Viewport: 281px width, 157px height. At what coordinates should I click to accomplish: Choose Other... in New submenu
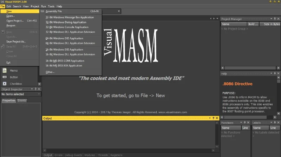71,72
